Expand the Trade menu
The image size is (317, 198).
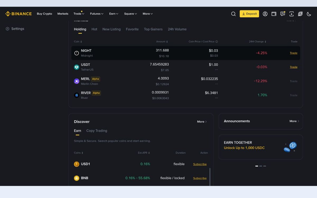79,14
